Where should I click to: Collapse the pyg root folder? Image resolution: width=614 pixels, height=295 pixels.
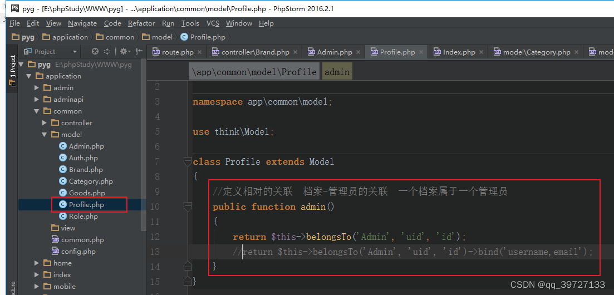[22, 64]
